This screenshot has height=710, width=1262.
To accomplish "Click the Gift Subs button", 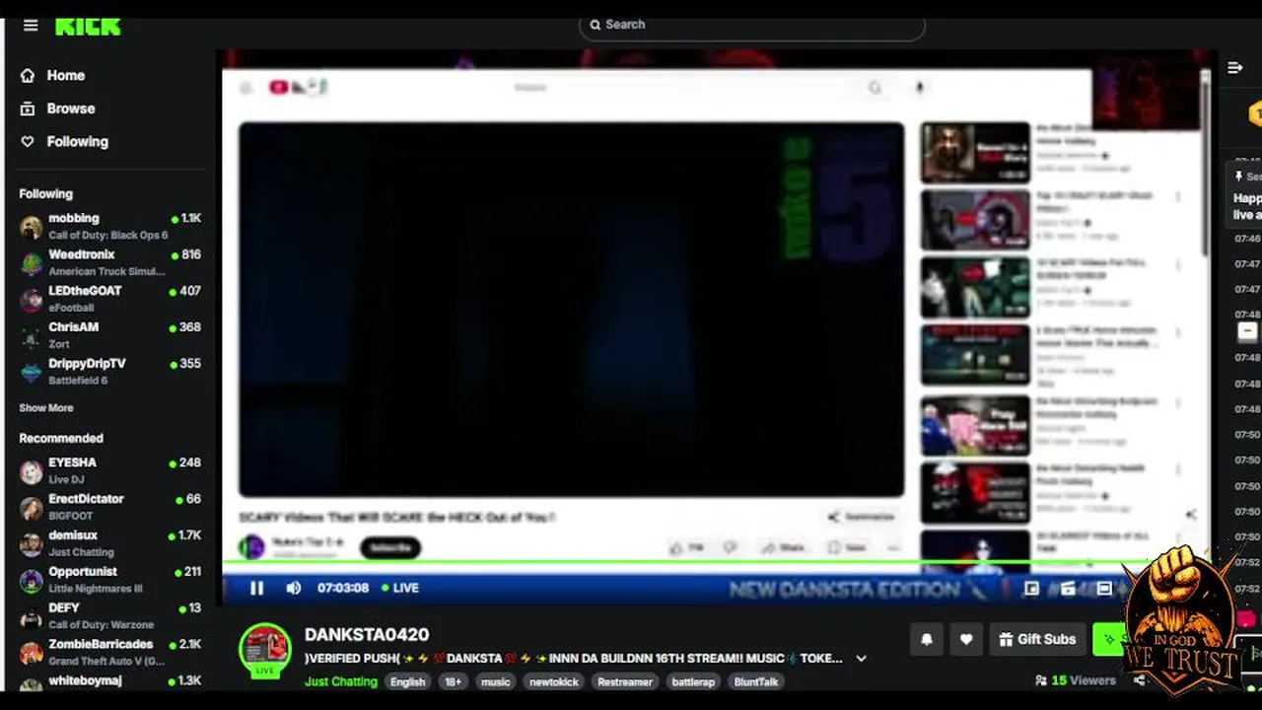I will point(1038,640).
